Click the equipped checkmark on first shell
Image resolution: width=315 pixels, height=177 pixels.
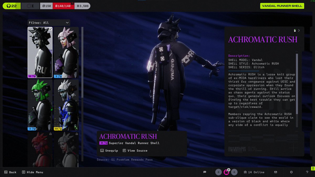pyautogui.click(x=50, y=29)
